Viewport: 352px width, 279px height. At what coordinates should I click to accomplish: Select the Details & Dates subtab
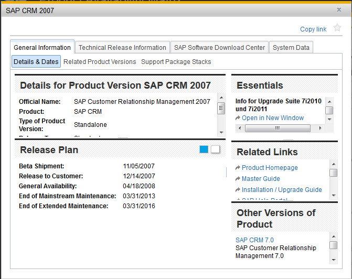pos(36,61)
